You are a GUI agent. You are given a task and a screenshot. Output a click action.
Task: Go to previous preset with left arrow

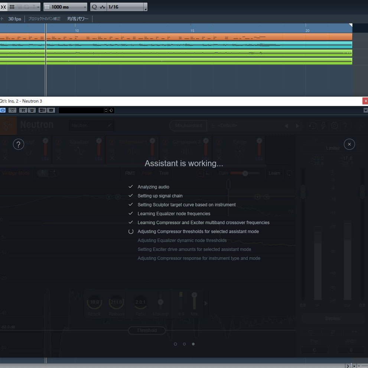286,126
